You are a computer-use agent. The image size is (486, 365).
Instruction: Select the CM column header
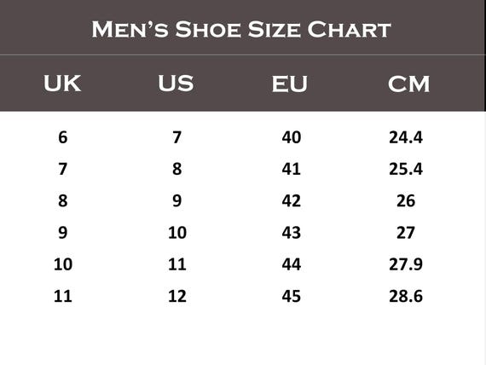408,84
